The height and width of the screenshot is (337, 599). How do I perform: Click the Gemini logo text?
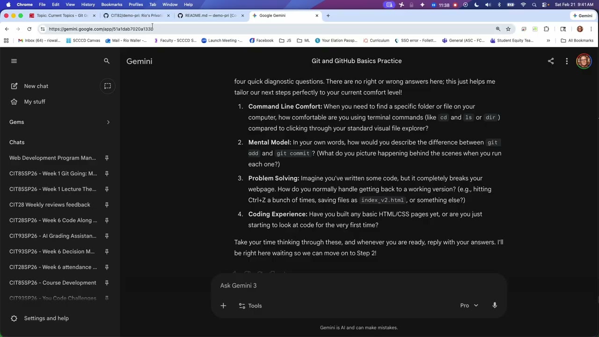tap(139, 61)
